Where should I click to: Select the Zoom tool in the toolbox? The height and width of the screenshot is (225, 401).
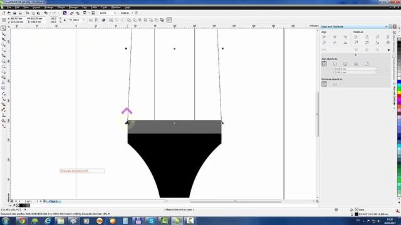(3, 44)
